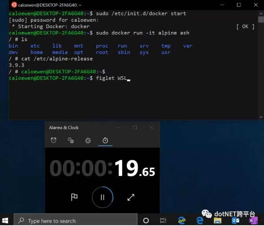
Task: Click the 'sys' directory listing
Action: [x=144, y=52]
